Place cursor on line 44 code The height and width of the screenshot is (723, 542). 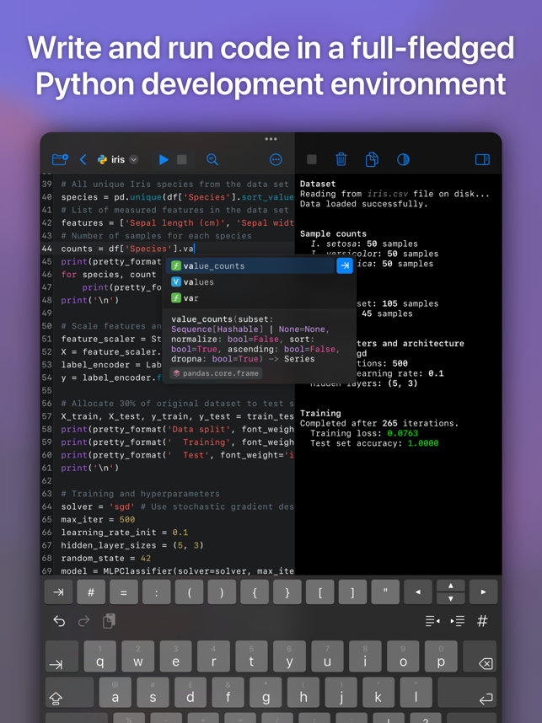coord(128,249)
